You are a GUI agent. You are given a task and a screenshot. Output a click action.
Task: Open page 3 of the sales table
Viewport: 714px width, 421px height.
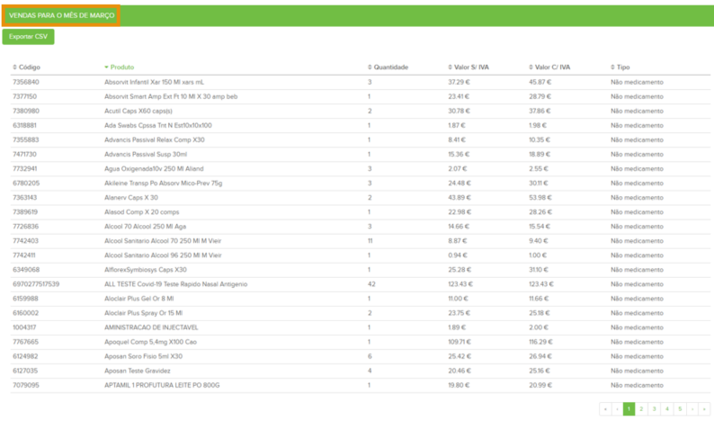click(654, 409)
